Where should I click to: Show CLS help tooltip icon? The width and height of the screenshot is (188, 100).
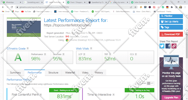tap(136, 54)
